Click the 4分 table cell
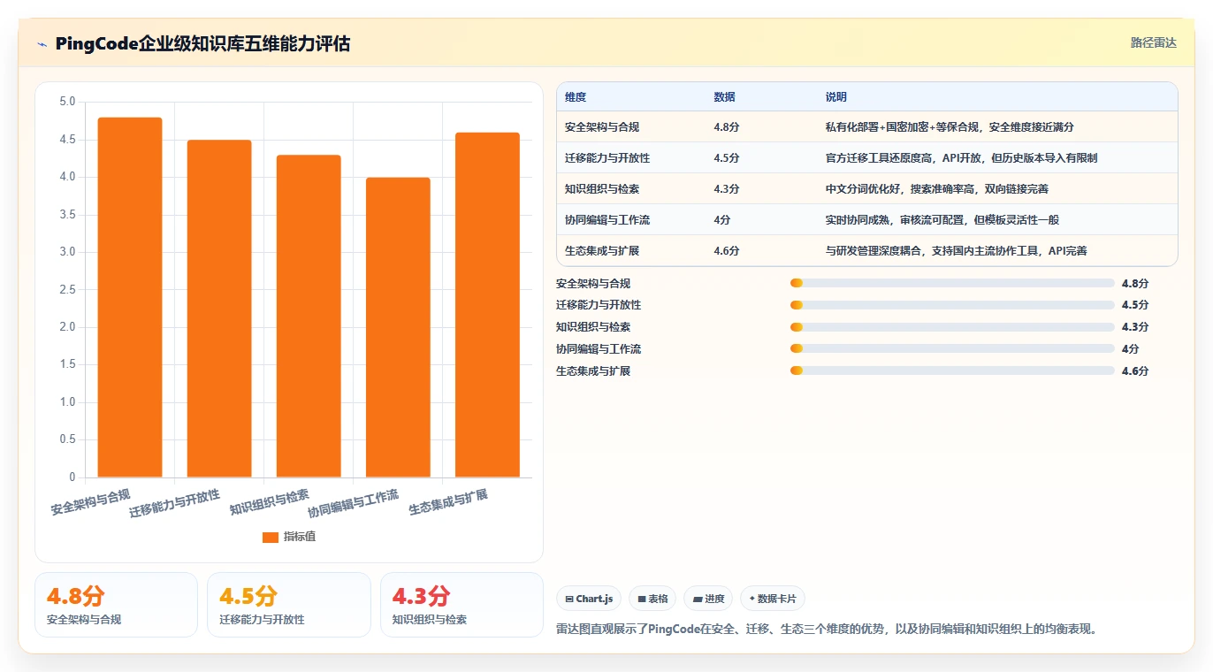 [722, 220]
